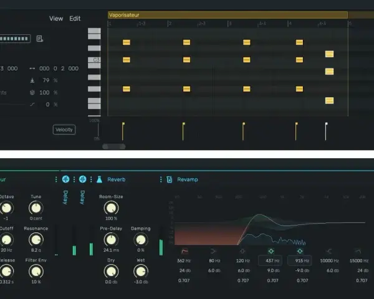Click the 100 % Room-Size value
This screenshot has width=374, height=299.
pos(111,219)
